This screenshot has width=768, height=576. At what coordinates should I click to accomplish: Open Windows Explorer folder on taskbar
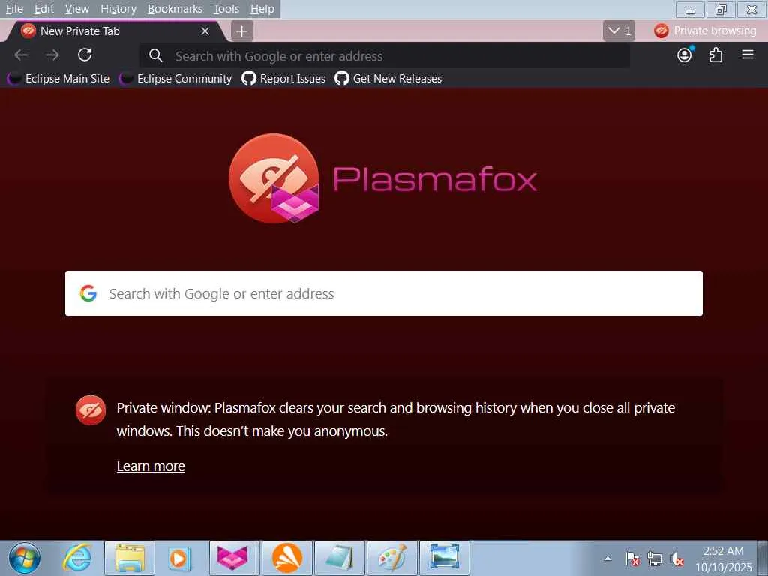[x=130, y=558]
